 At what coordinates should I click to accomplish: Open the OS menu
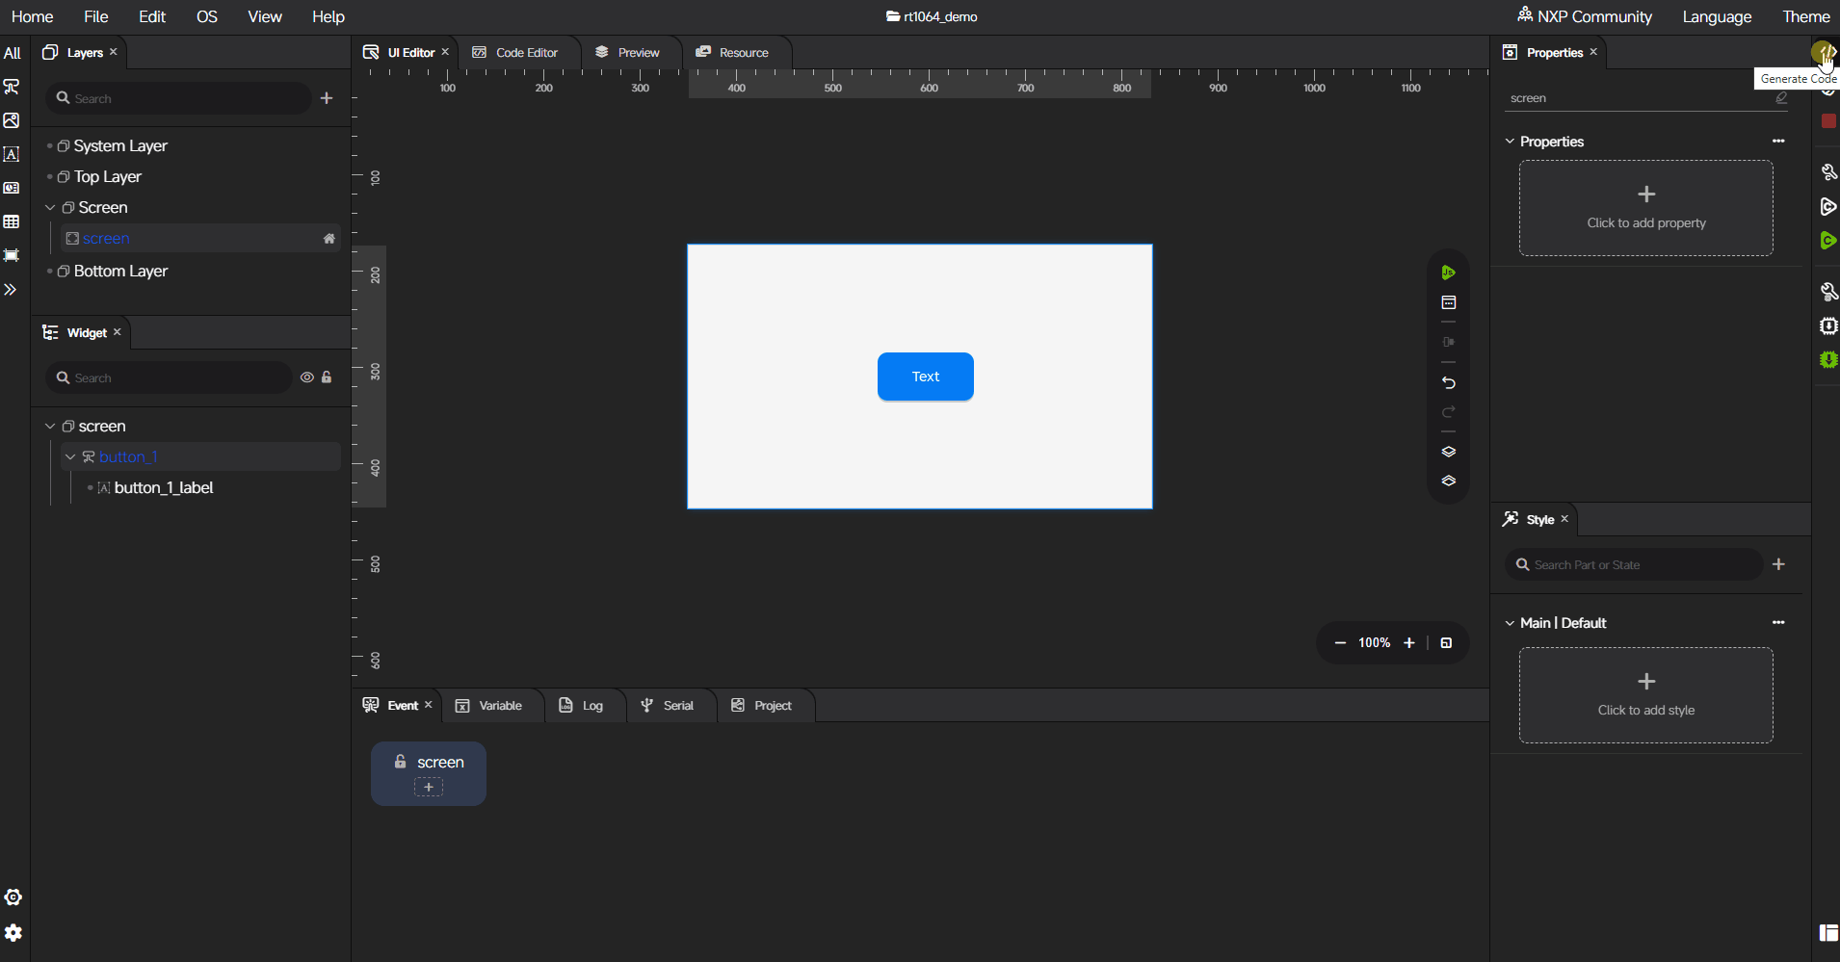coord(207,16)
